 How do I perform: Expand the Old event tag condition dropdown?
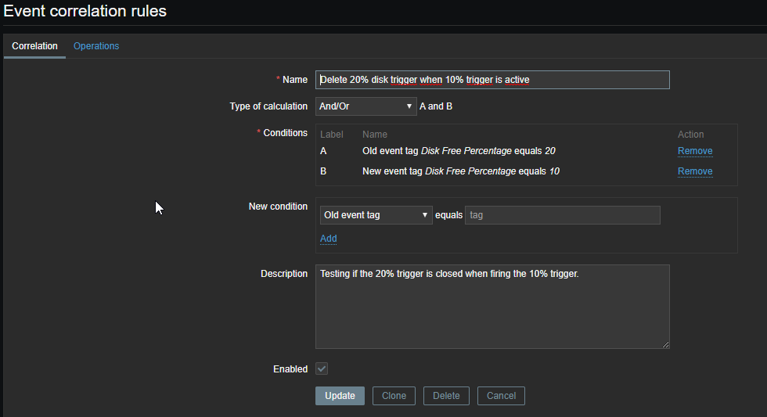point(376,215)
